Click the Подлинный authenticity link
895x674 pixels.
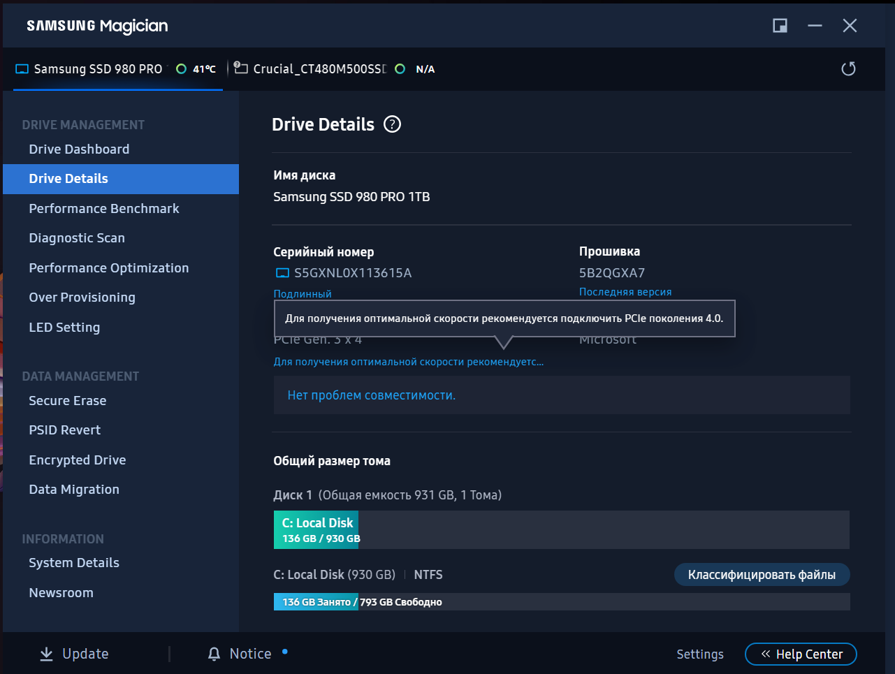pos(303,294)
